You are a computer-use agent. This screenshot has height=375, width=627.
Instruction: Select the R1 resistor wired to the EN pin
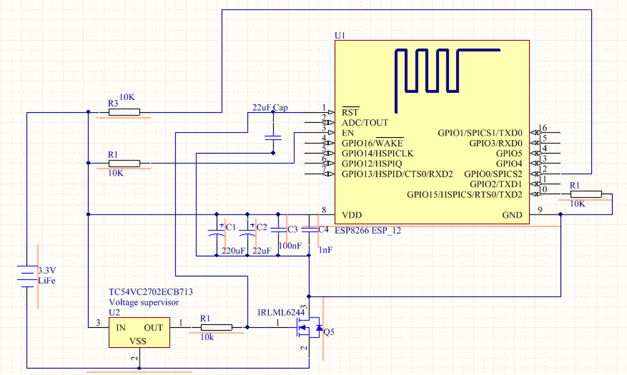(x=124, y=163)
